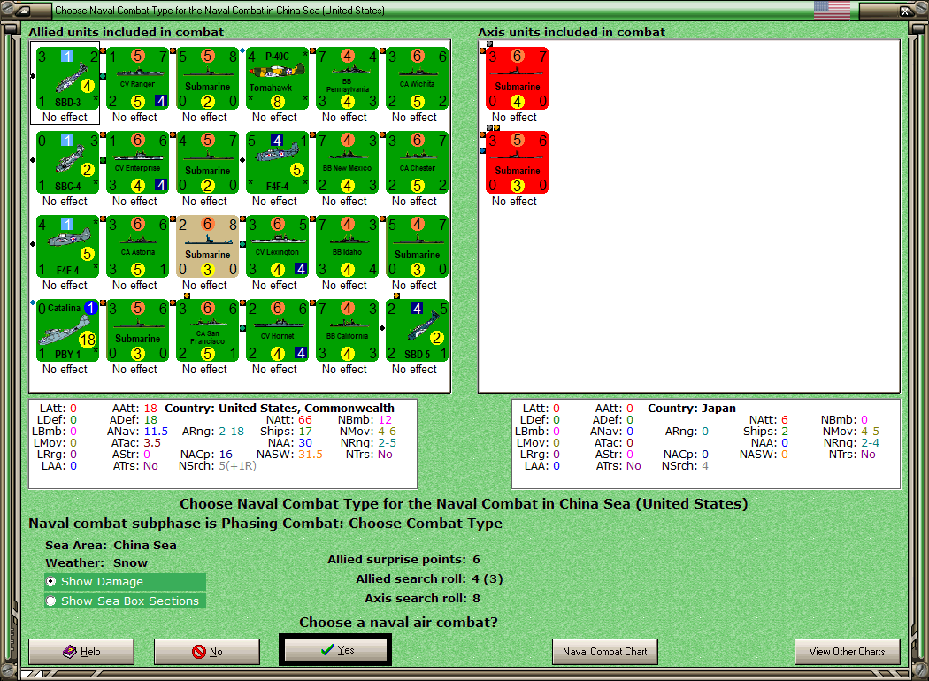This screenshot has height=681, width=929.
Task: Select the F4F-4 counter left of CA Astoria
Action: tap(67, 247)
